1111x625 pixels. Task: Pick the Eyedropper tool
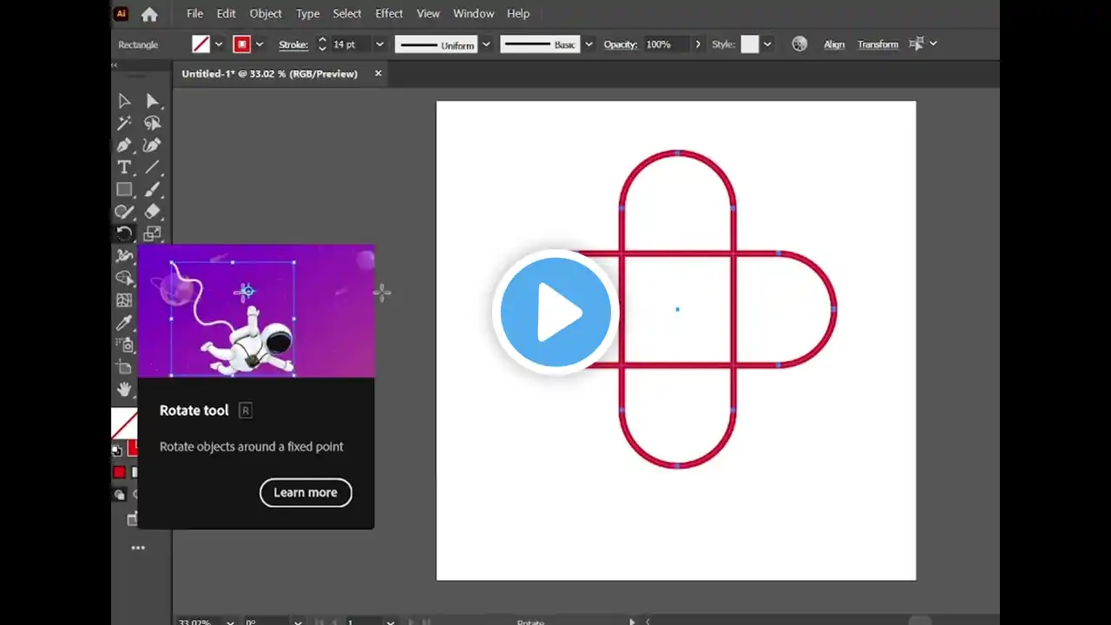[x=124, y=322]
